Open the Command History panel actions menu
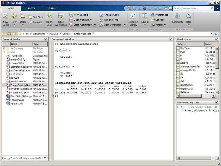 [217, 102]
